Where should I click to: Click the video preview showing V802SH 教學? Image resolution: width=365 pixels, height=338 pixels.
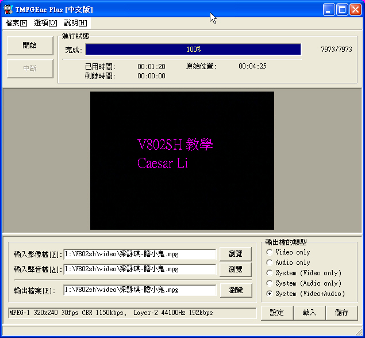coord(182,161)
